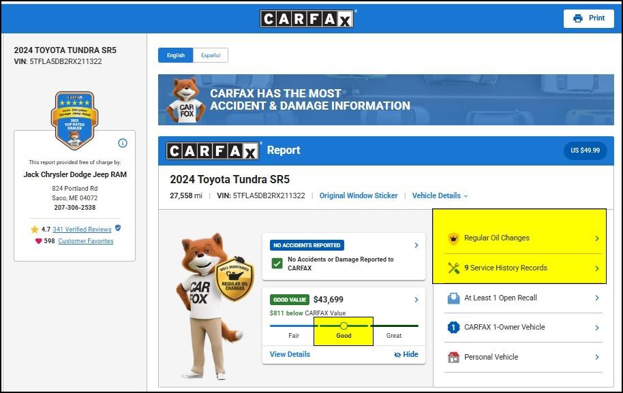This screenshot has width=623, height=393.
Task: Expand 9 Service History Records chevron
Action: [597, 268]
